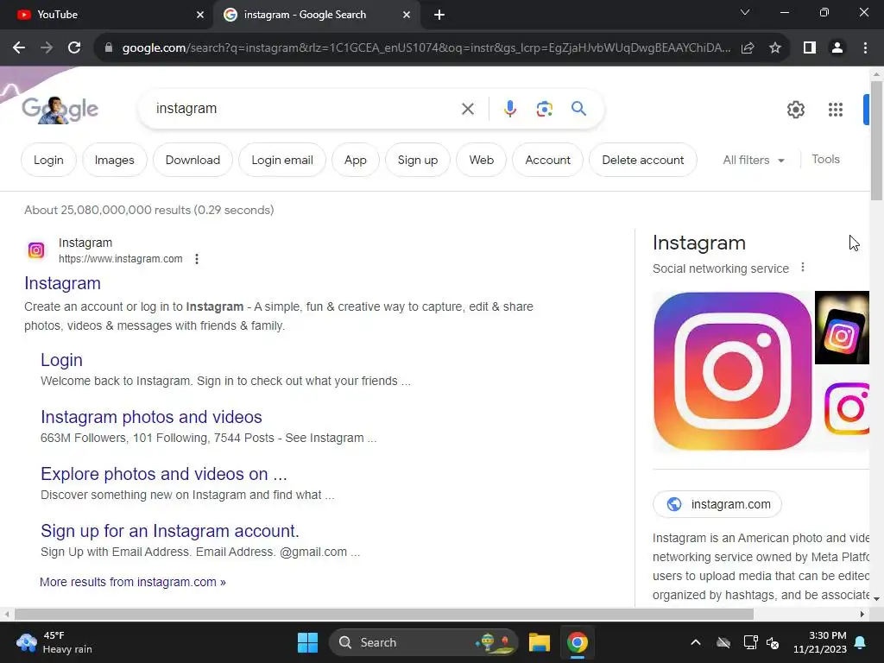Screen dimensions: 884x663
Task: Open Explore photos and videos on link
Action: point(163,474)
